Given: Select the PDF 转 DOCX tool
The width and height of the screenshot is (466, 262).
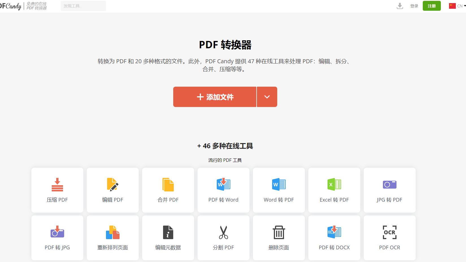Looking at the screenshot, I should pos(334,238).
